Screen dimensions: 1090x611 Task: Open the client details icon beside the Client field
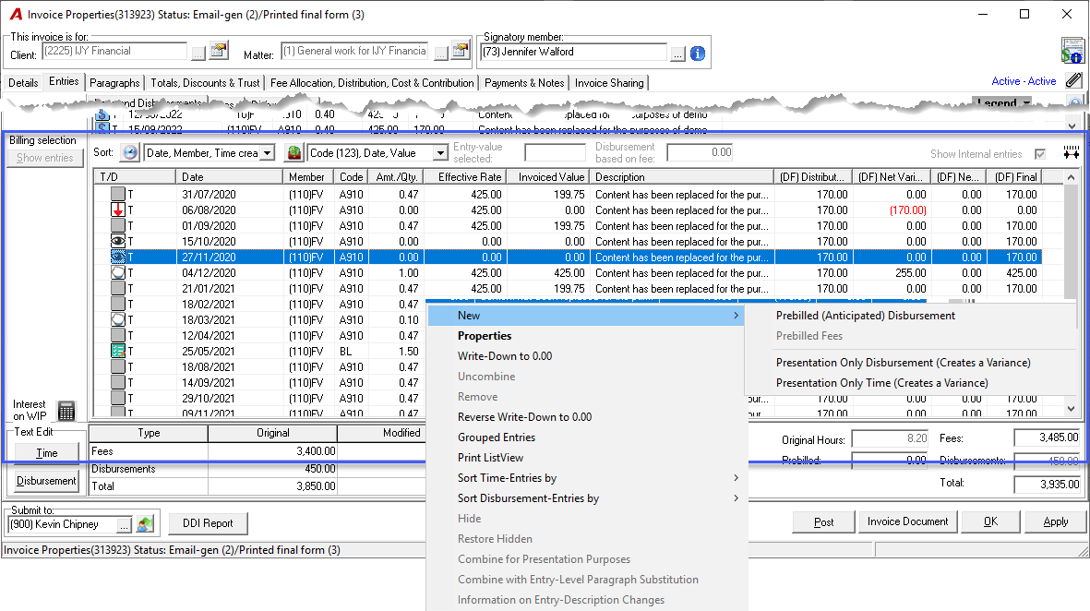[219, 51]
